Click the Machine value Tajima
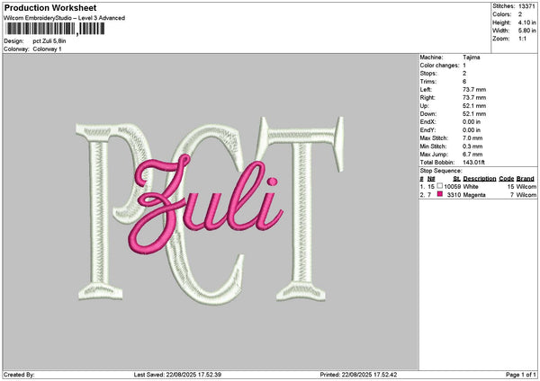540x381 pixels. click(471, 58)
